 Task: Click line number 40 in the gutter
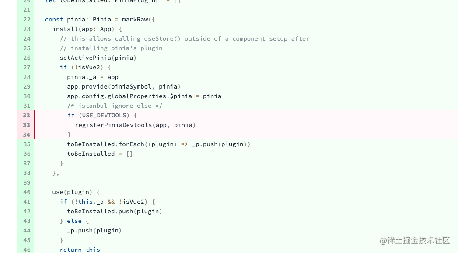[x=26, y=192]
